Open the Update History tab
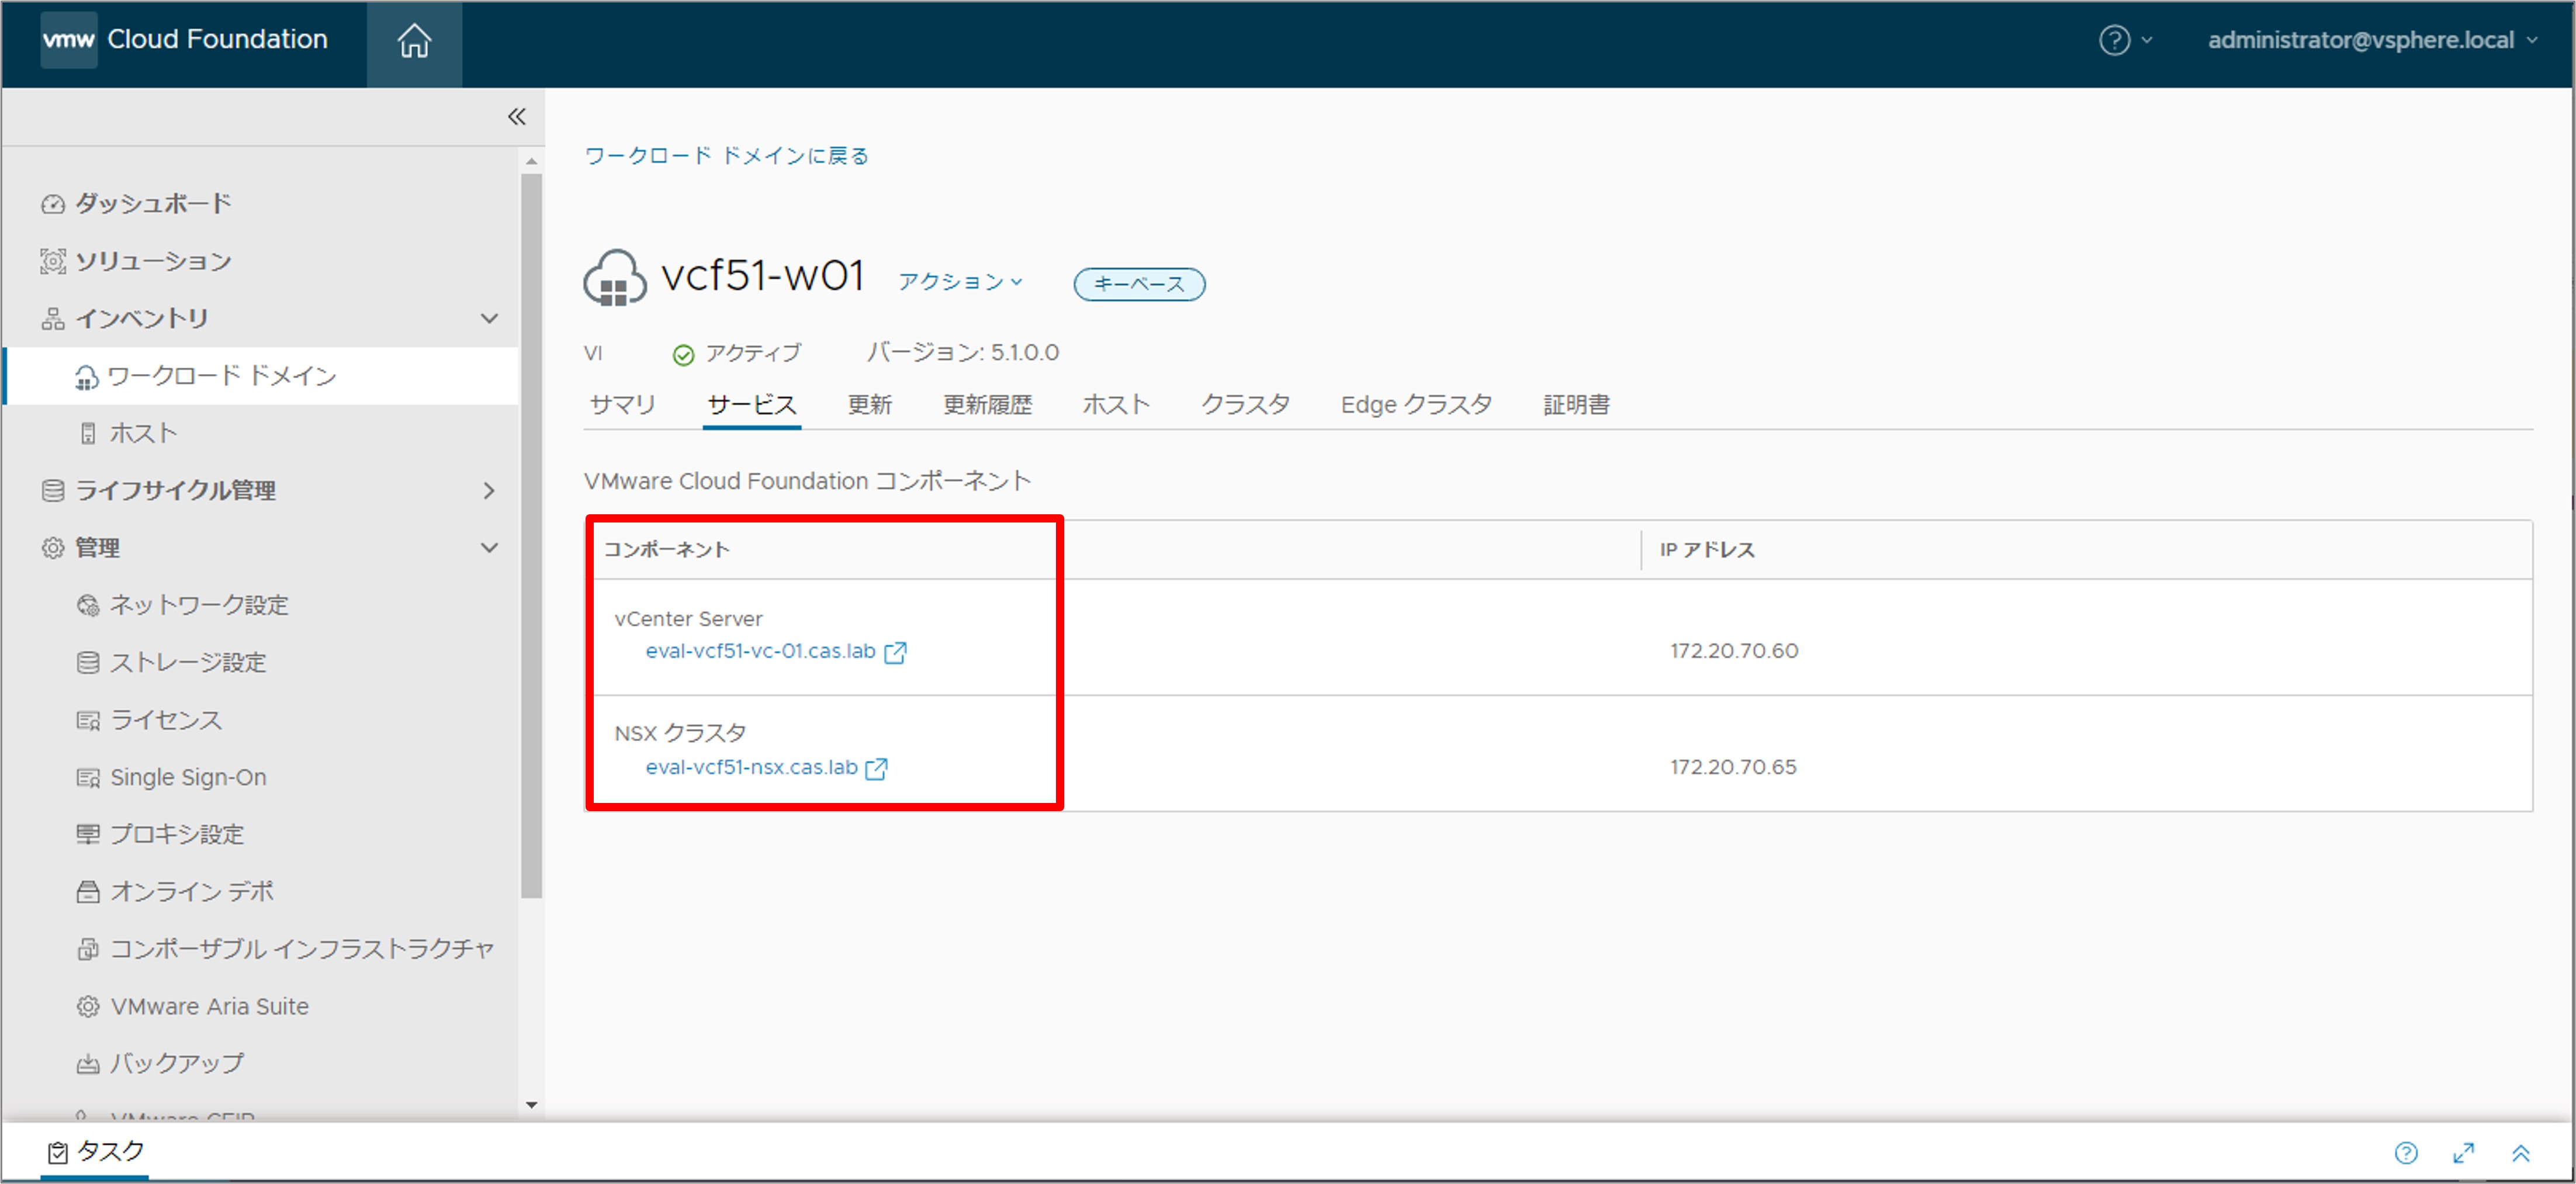2576x1184 pixels. tap(987, 405)
